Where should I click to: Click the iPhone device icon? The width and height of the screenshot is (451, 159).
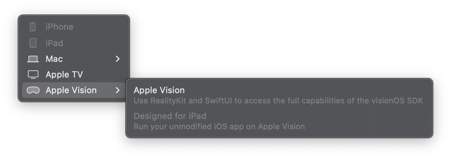(33, 27)
